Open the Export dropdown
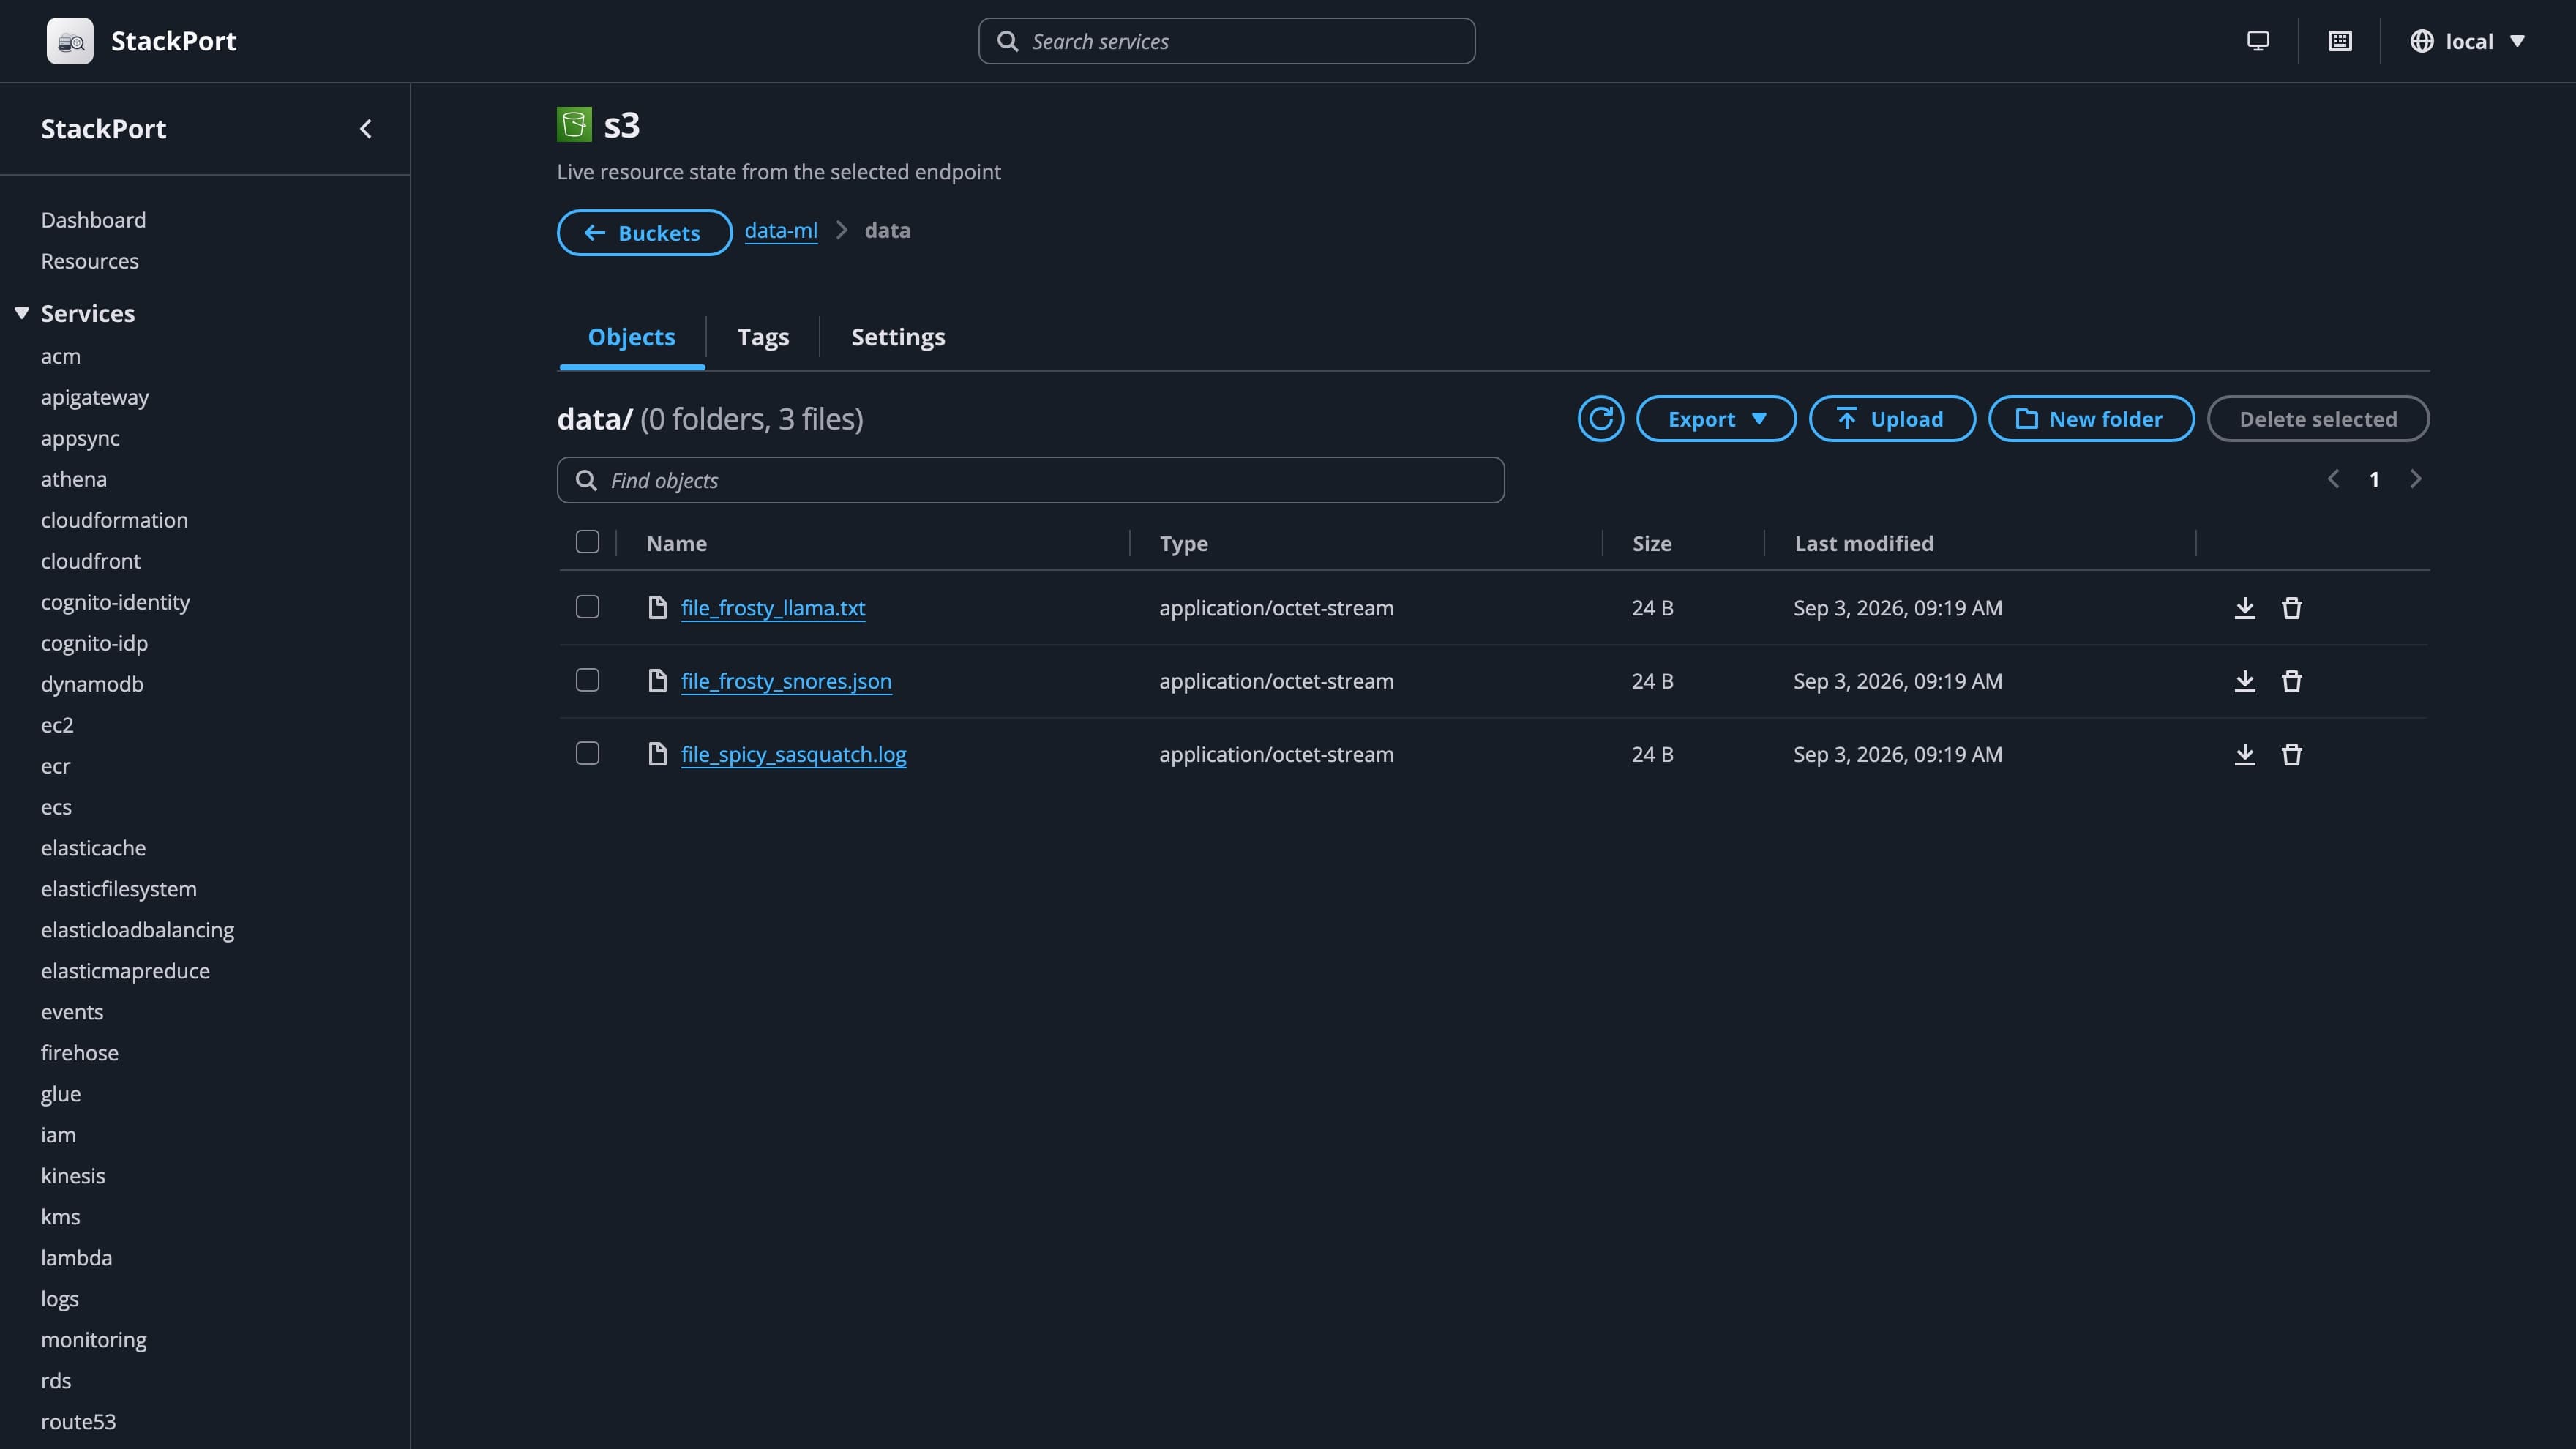Screen dimensions: 2576x1449 click(x=1716, y=418)
